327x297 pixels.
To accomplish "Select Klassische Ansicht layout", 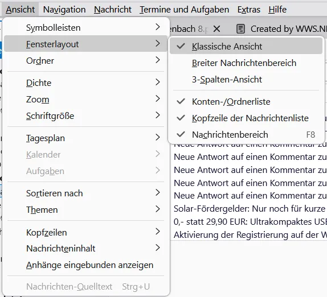I will 246,46.
